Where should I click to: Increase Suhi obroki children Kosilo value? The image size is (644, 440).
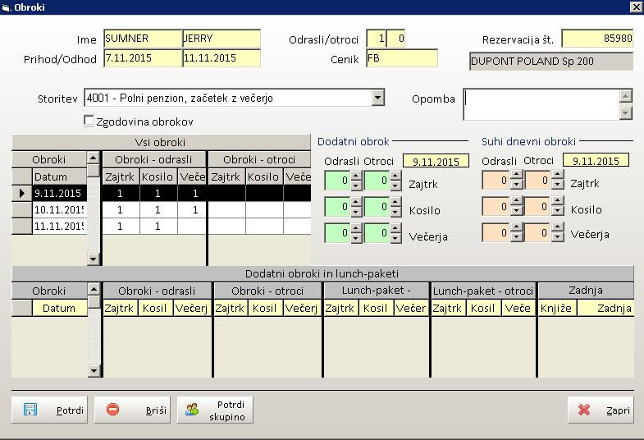pyautogui.click(x=557, y=201)
